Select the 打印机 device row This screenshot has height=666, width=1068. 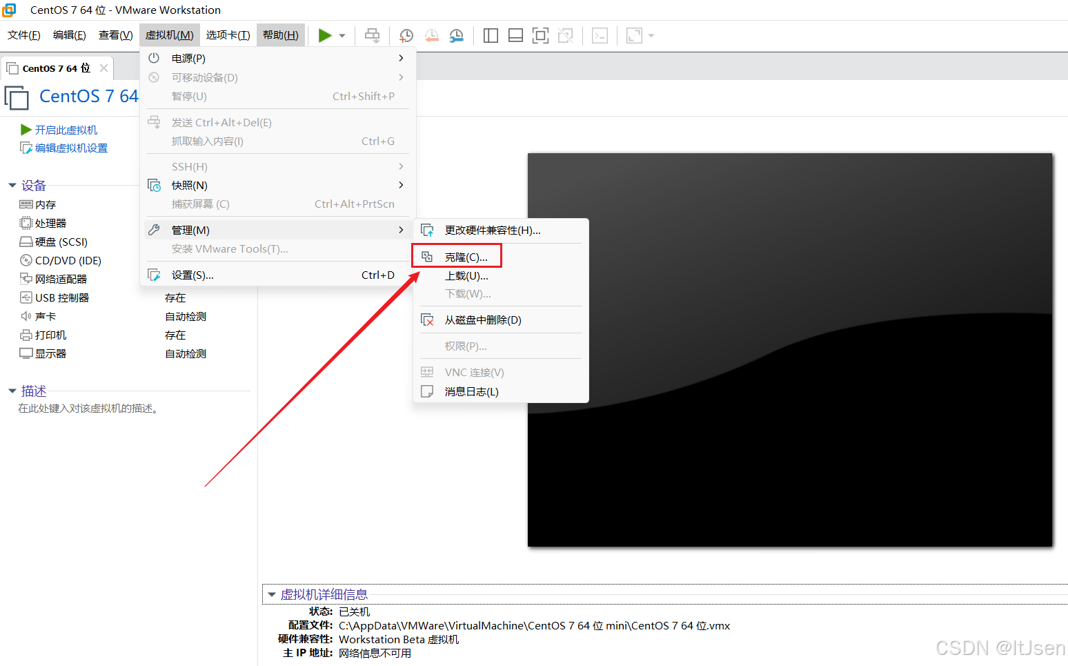tap(51, 335)
